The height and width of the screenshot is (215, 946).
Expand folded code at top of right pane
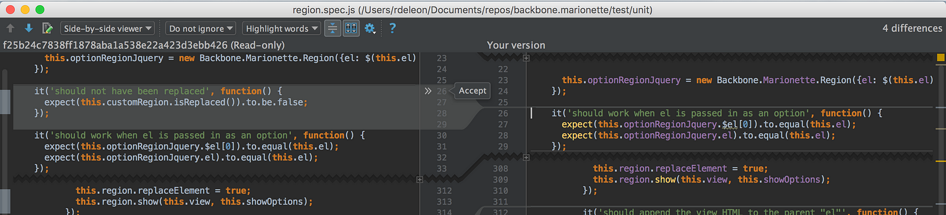(x=526, y=58)
